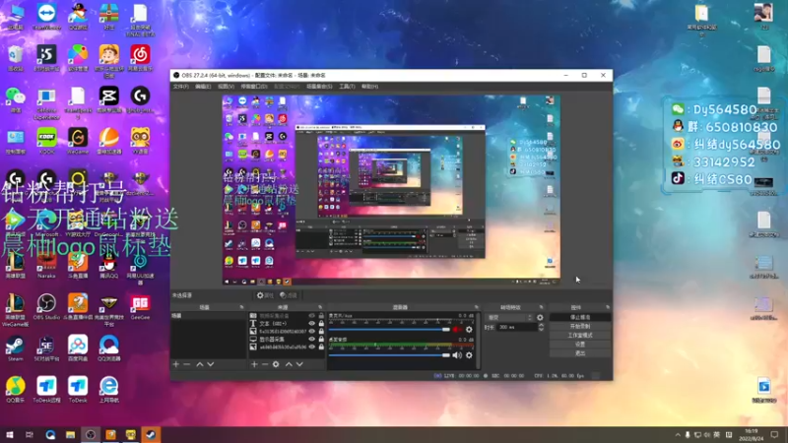Click OBS icon on the taskbar
Image resolution: width=788 pixels, height=443 pixels.
91,434
